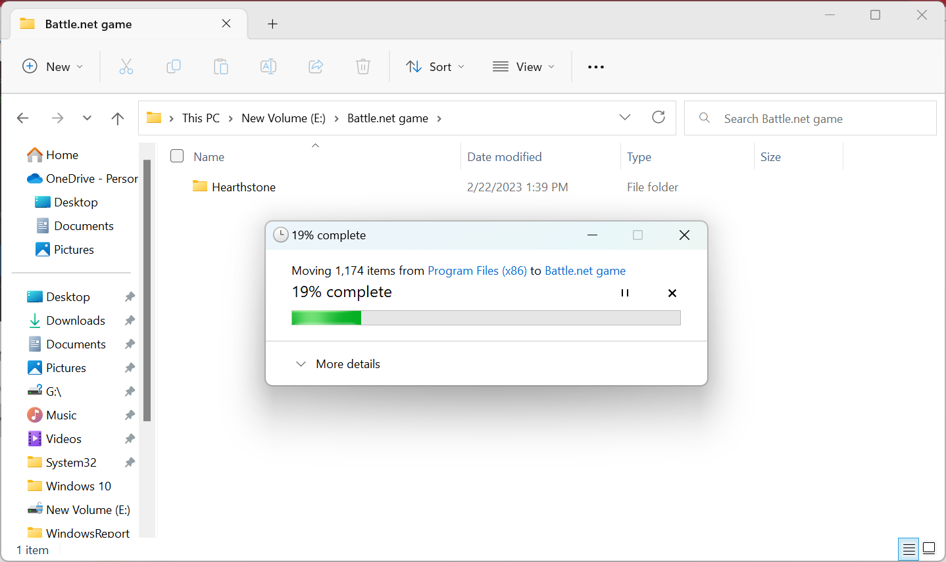Switch to large thumbnails view icon
The width and height of the screenshot is (946, 562).
(929, 548)
